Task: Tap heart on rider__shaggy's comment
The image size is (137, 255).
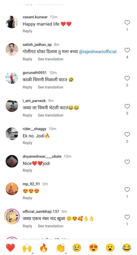Action: click(x=127, y=134)
